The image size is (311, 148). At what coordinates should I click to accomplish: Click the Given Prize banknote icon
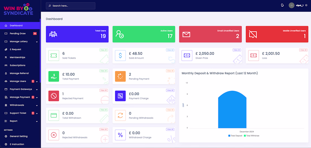187,56
